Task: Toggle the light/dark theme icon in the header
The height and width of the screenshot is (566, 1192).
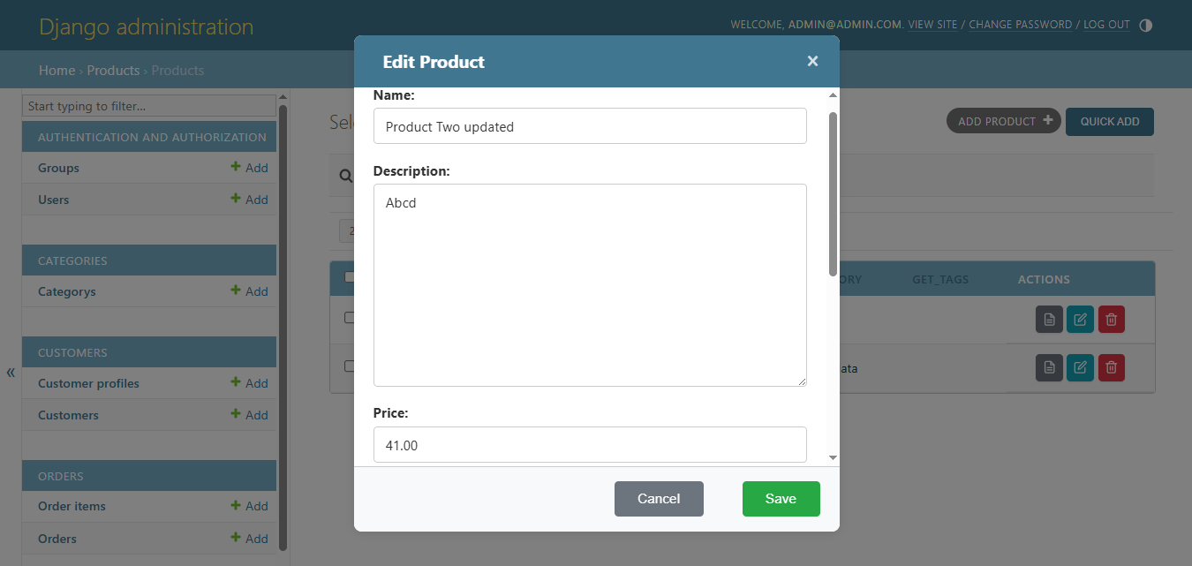Action: pyautogui.click(x=1146, y=25)
